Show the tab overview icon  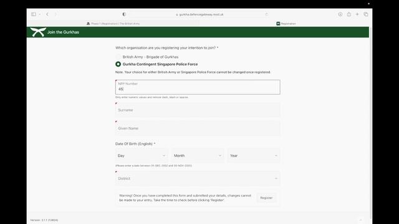click(366, 14)
